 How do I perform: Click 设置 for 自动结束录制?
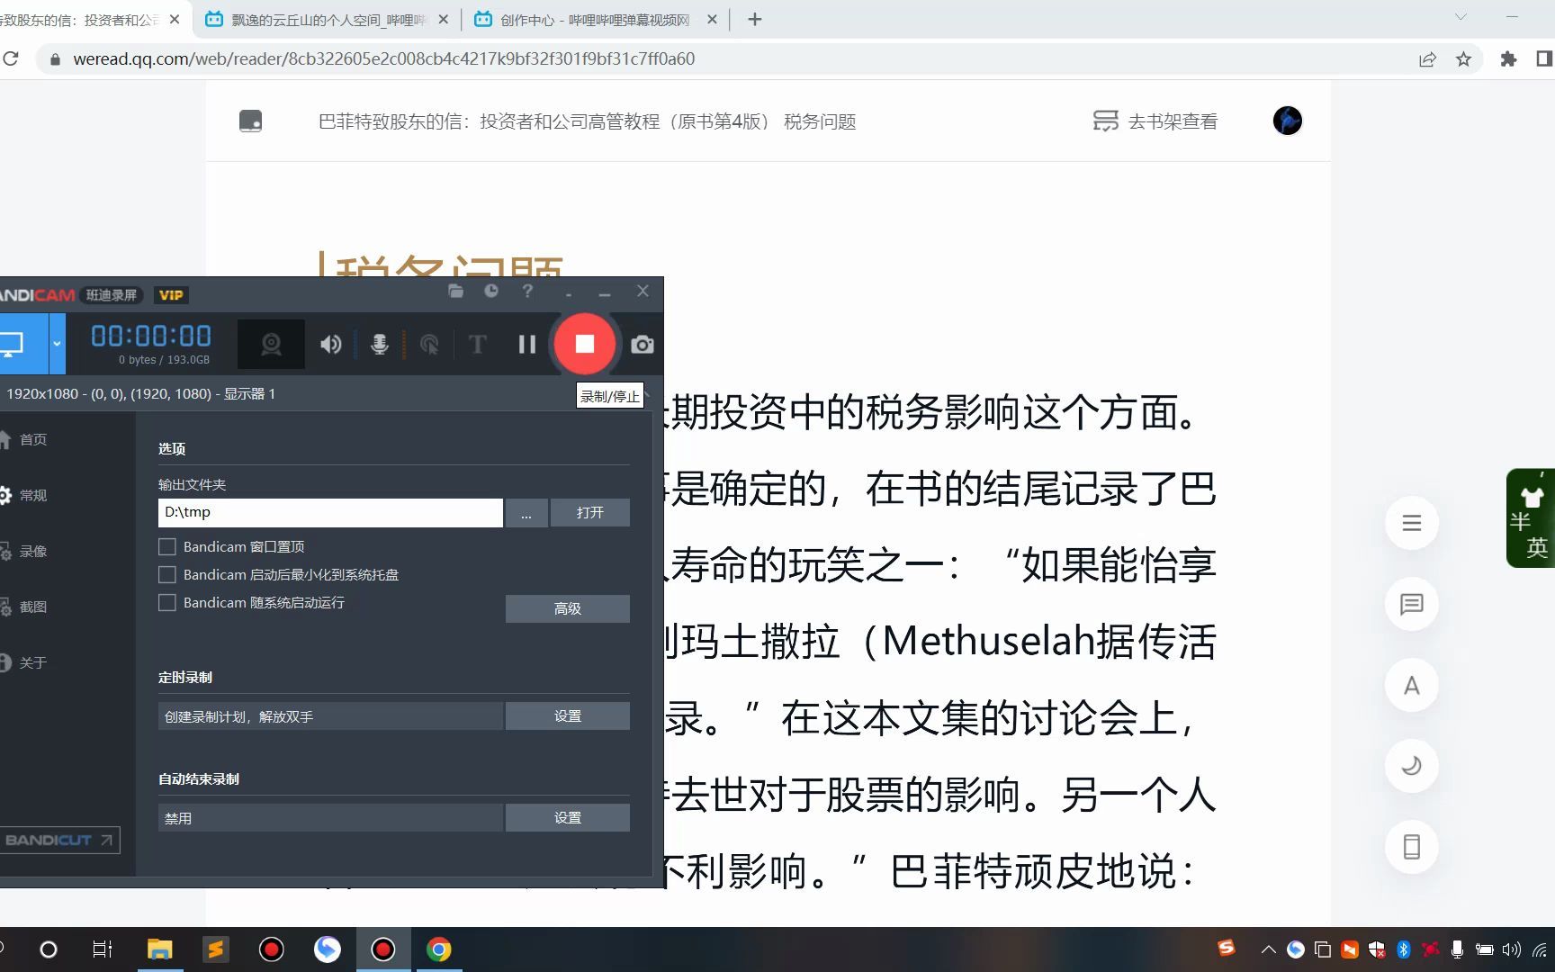(x=567, y=817)
